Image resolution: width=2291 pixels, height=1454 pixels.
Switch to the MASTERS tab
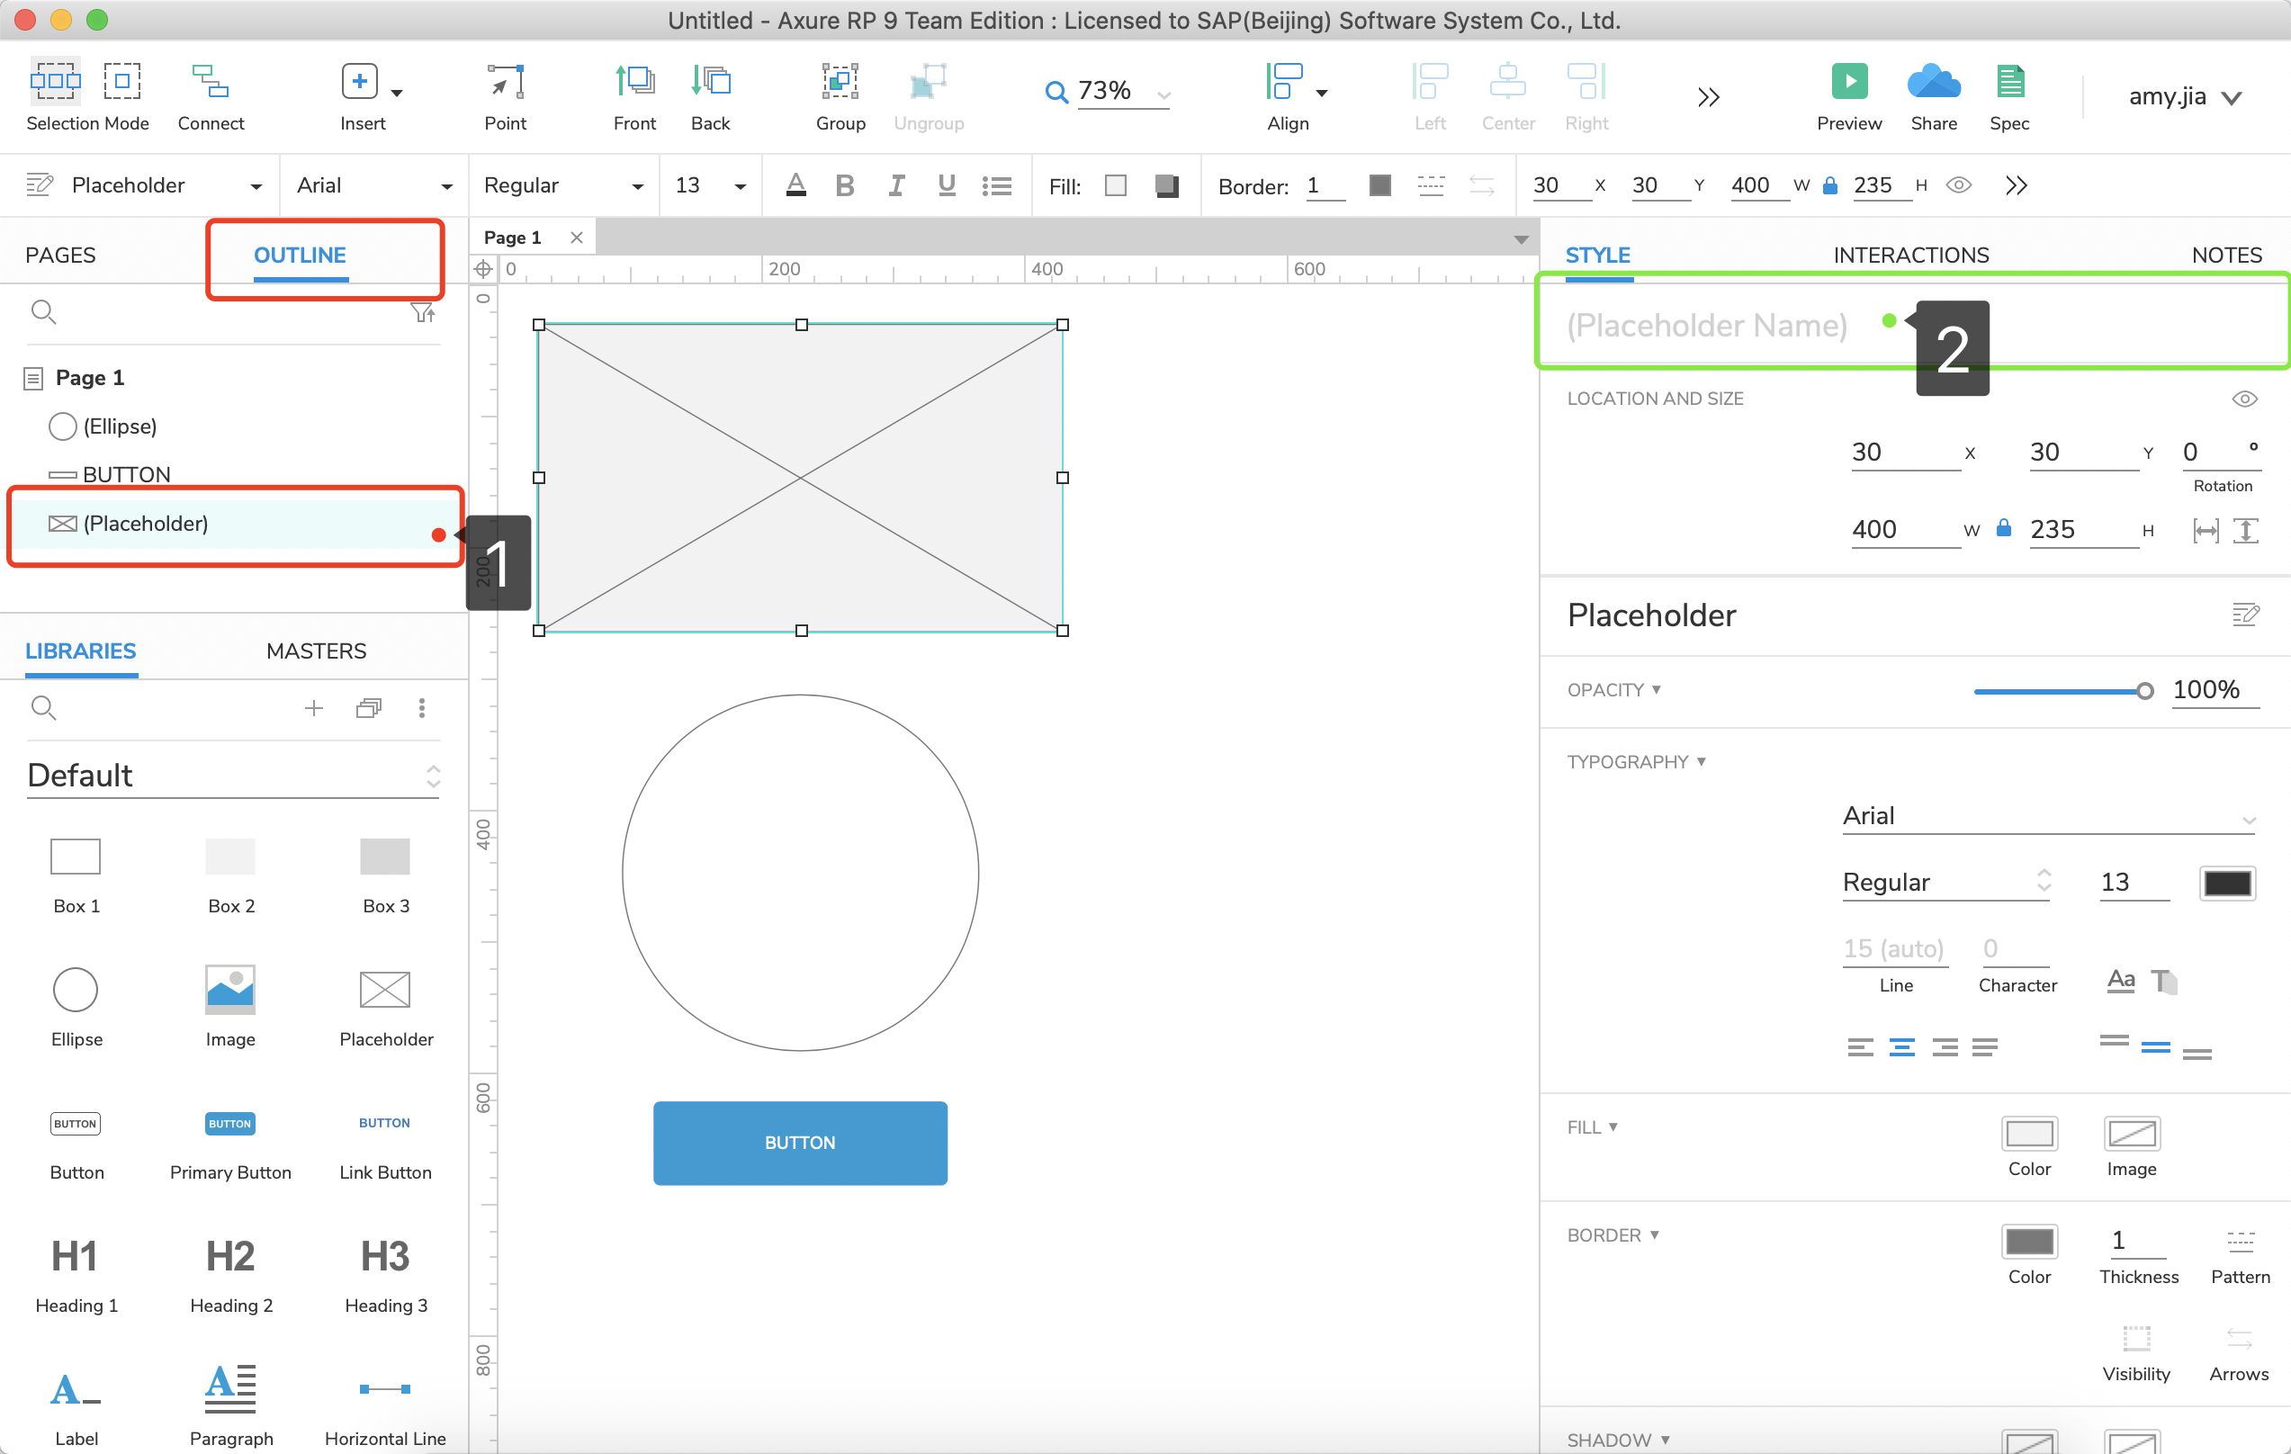pyautogui.click(x=316, y=651)
